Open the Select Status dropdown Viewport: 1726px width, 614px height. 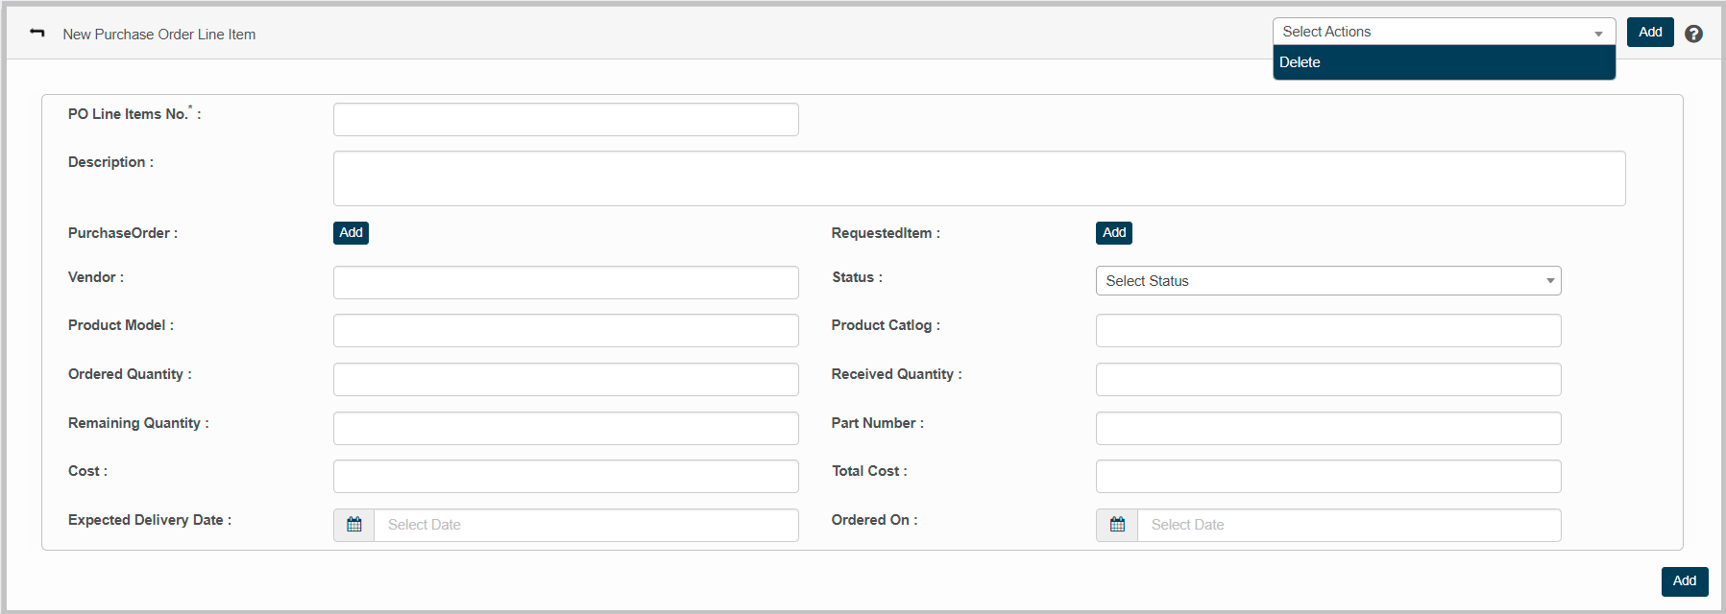[1327, 281]
